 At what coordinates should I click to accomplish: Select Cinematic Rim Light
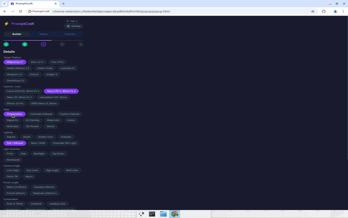[x=64, y=143]
